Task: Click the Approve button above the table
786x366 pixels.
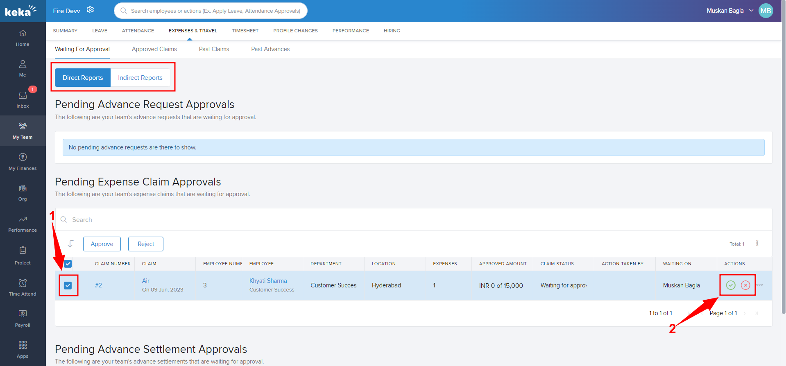Action: coord(102,244)
